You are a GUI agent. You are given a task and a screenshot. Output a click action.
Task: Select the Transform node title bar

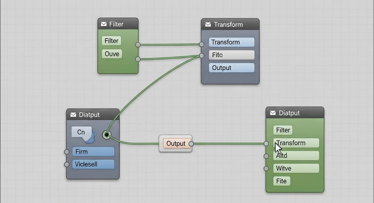tap(234, 25)
